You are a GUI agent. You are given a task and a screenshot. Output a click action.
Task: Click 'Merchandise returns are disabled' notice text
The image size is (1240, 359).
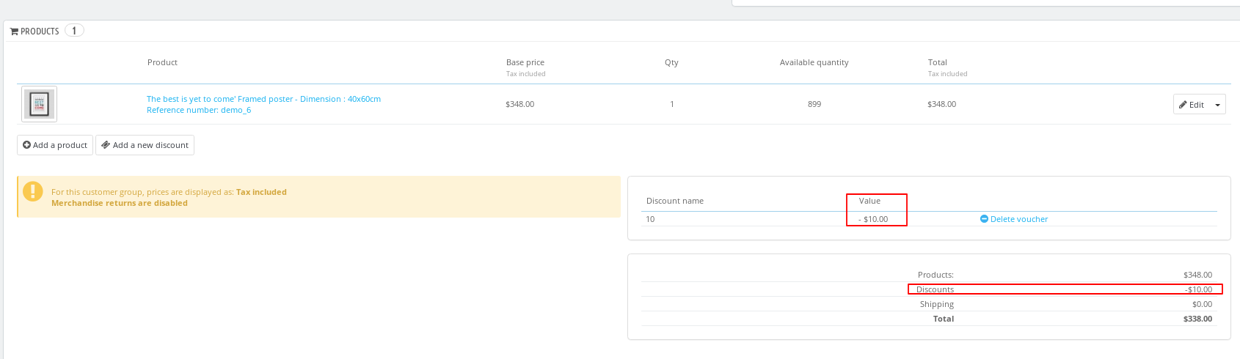[x=120, y=203]
